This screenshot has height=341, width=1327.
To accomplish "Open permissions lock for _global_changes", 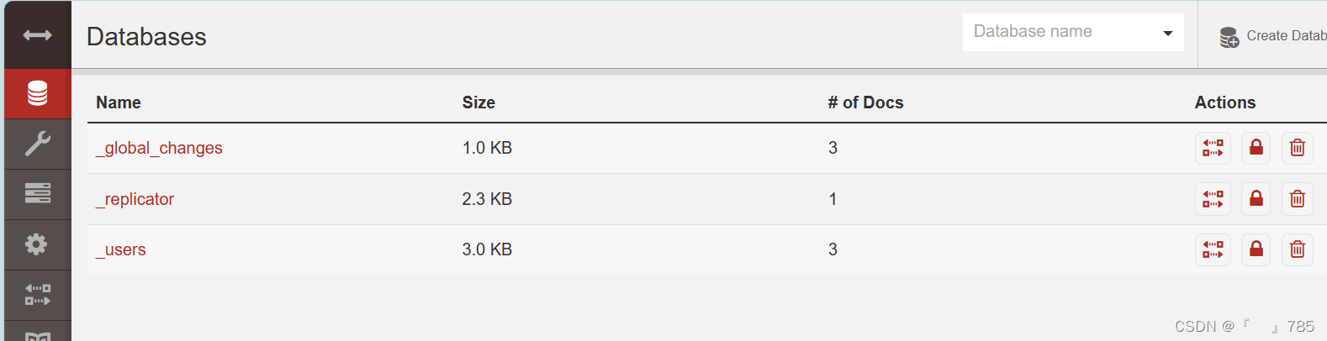I will click(x=1256, y=148).
